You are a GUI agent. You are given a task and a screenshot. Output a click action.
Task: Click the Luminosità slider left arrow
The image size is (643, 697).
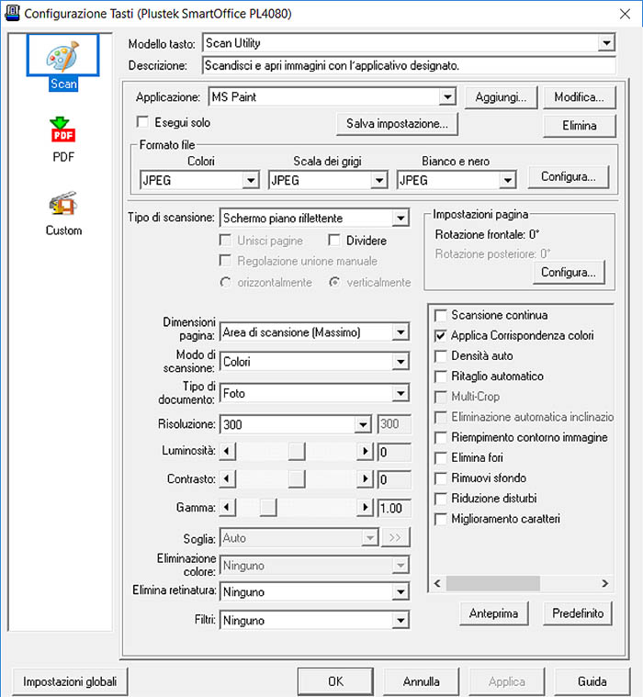228,452
